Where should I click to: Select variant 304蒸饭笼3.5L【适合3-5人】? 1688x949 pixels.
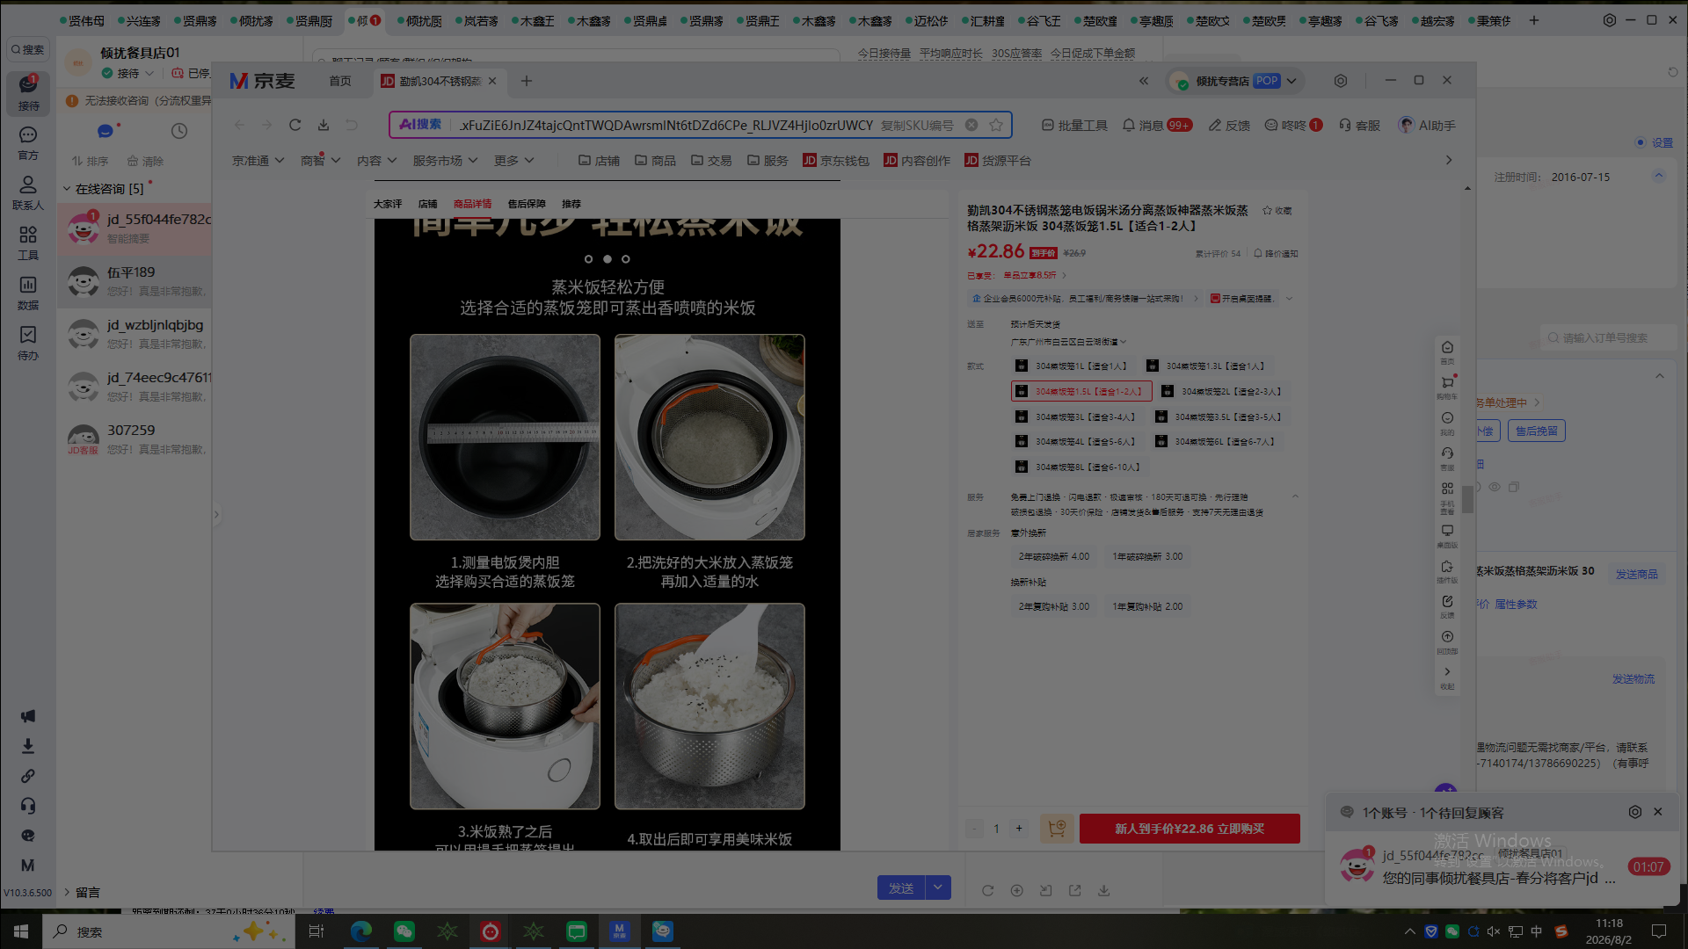click(1219, 417)
